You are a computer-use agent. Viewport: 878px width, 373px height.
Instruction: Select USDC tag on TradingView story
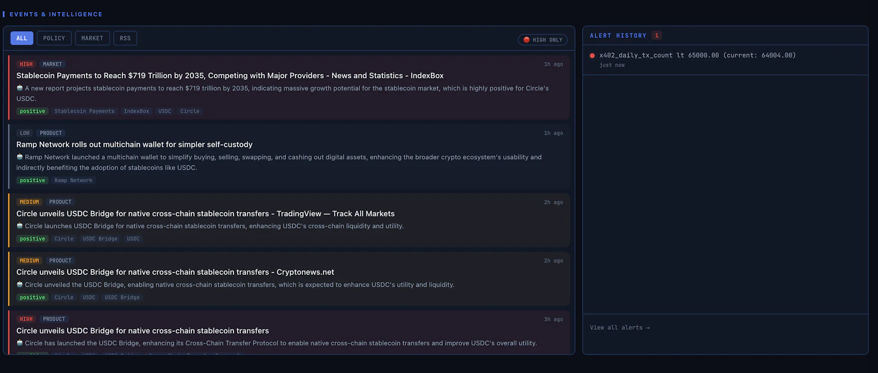click(x=133, y=239)
